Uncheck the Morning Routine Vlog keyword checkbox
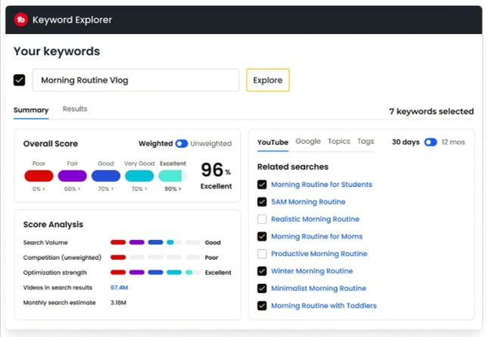Screen dimensions: 488x337 tap(20, 80)
